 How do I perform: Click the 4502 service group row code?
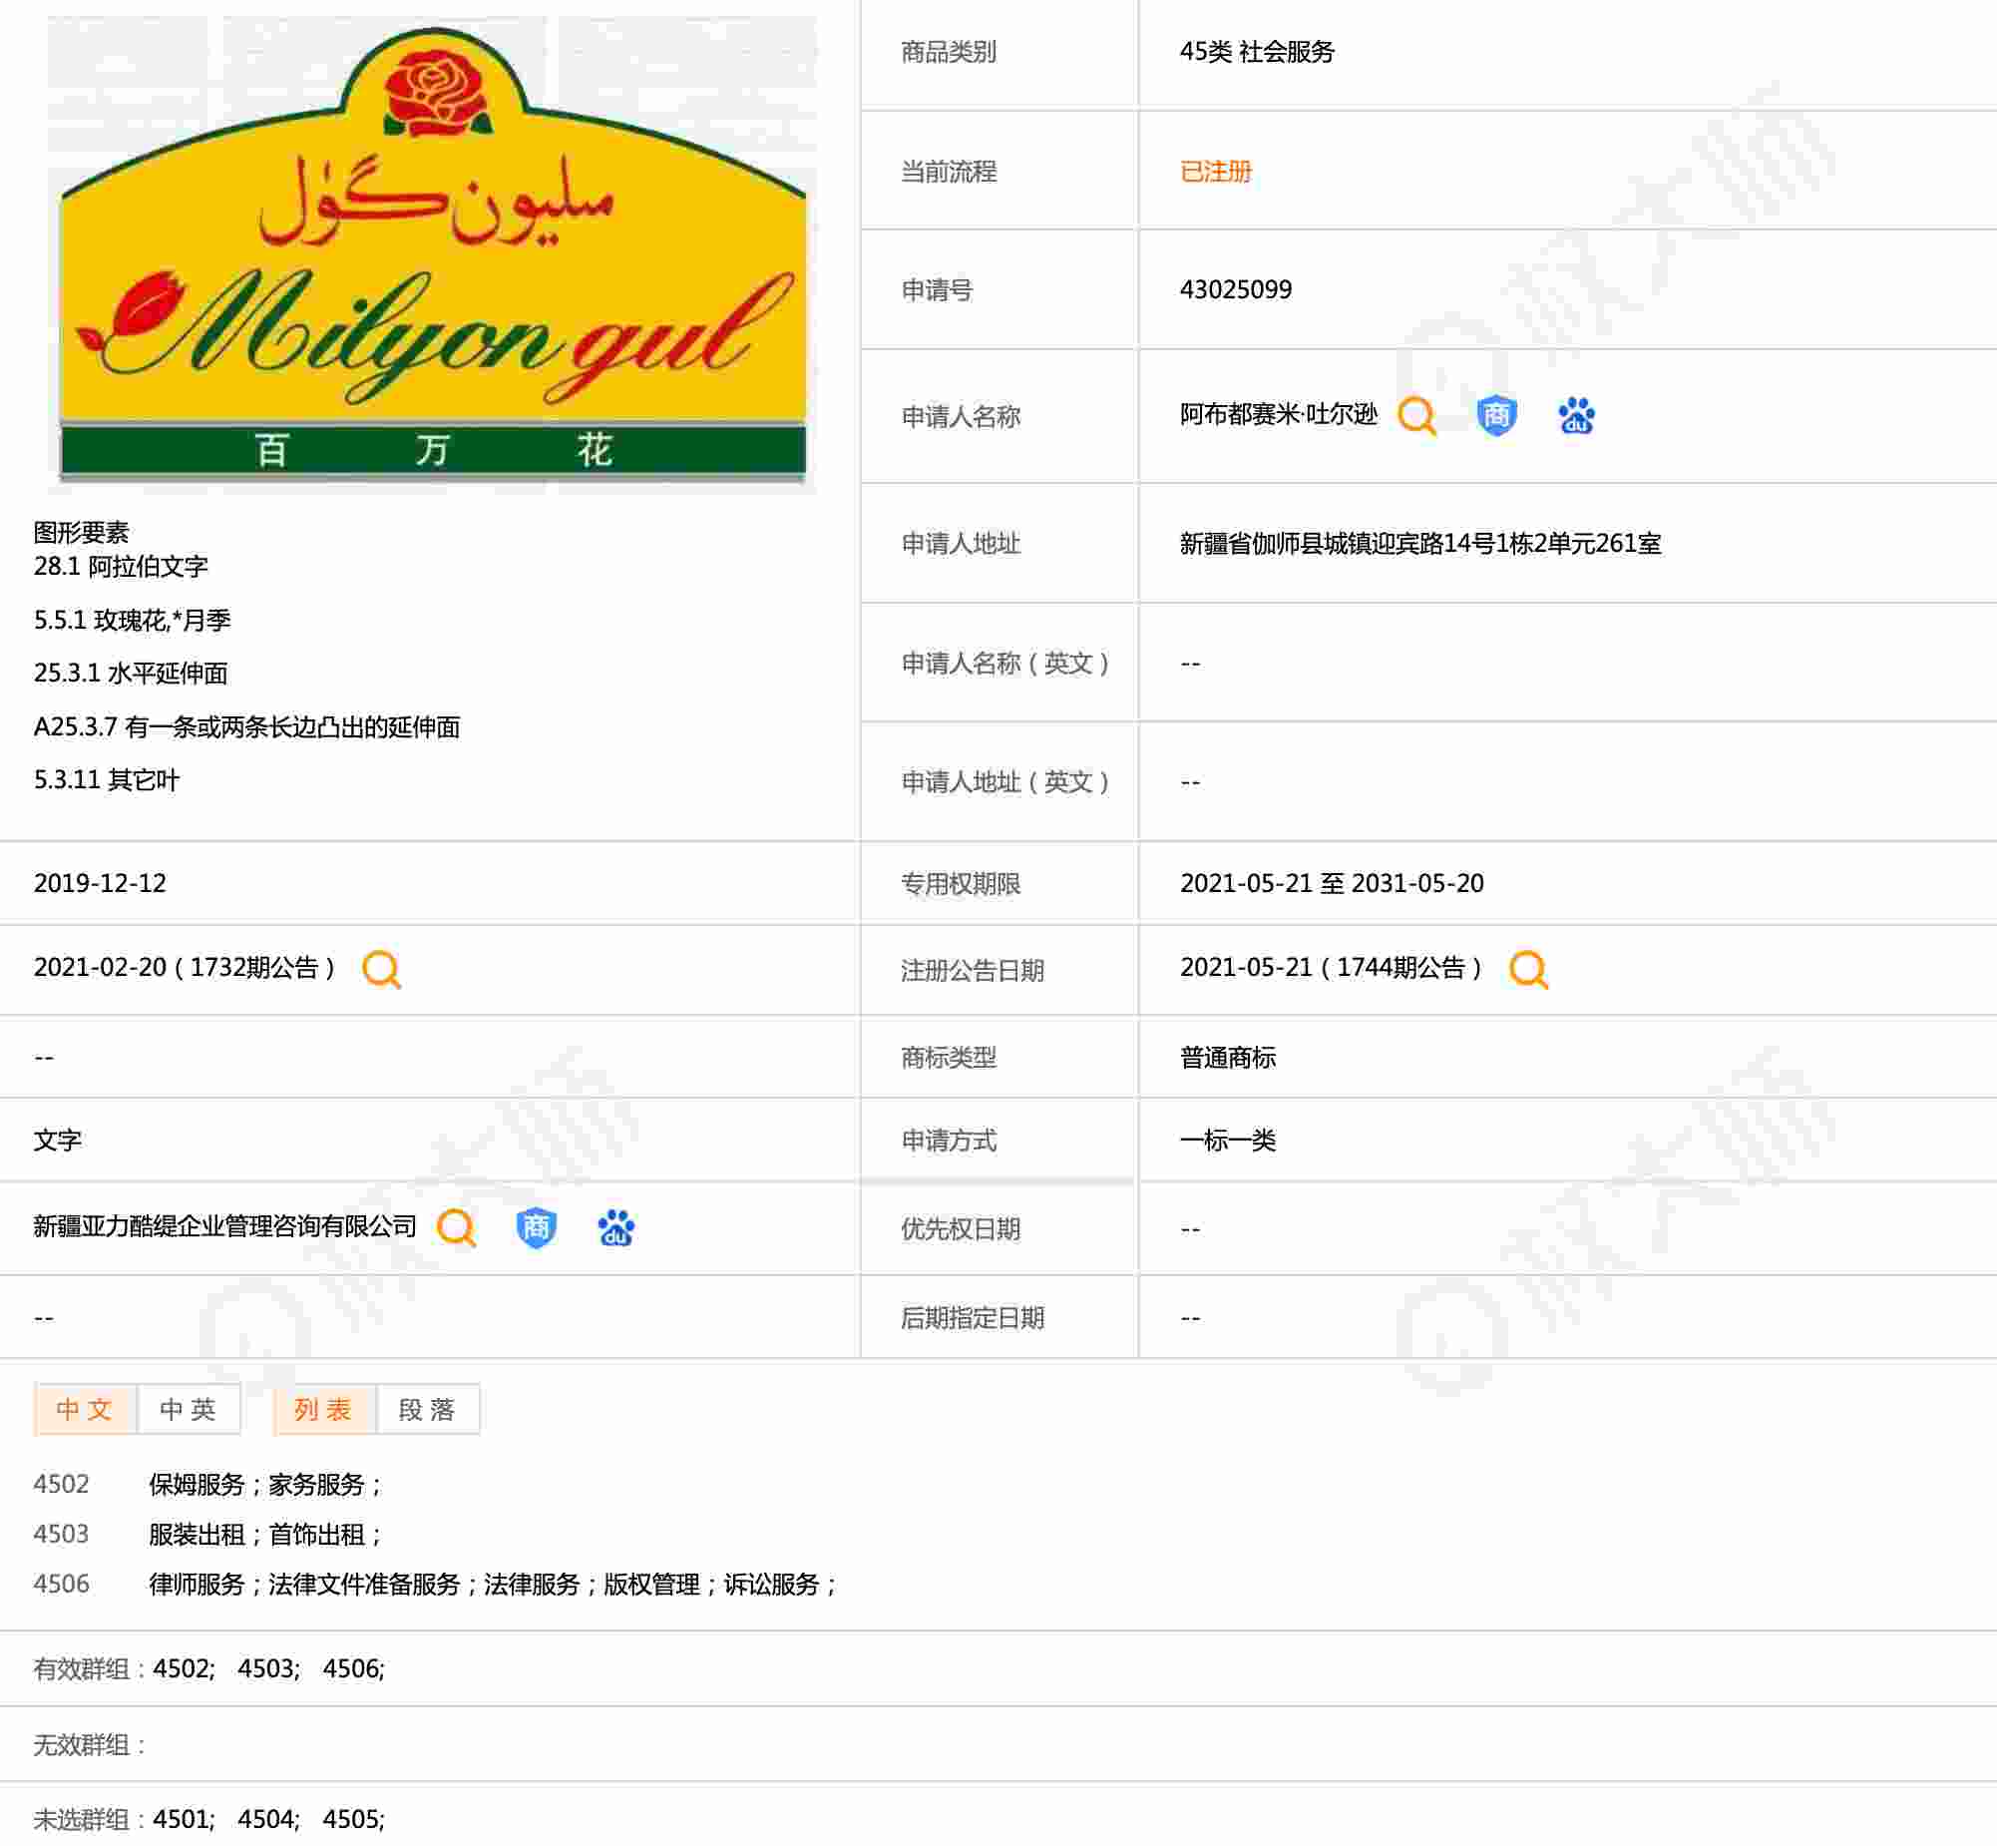61,1485
